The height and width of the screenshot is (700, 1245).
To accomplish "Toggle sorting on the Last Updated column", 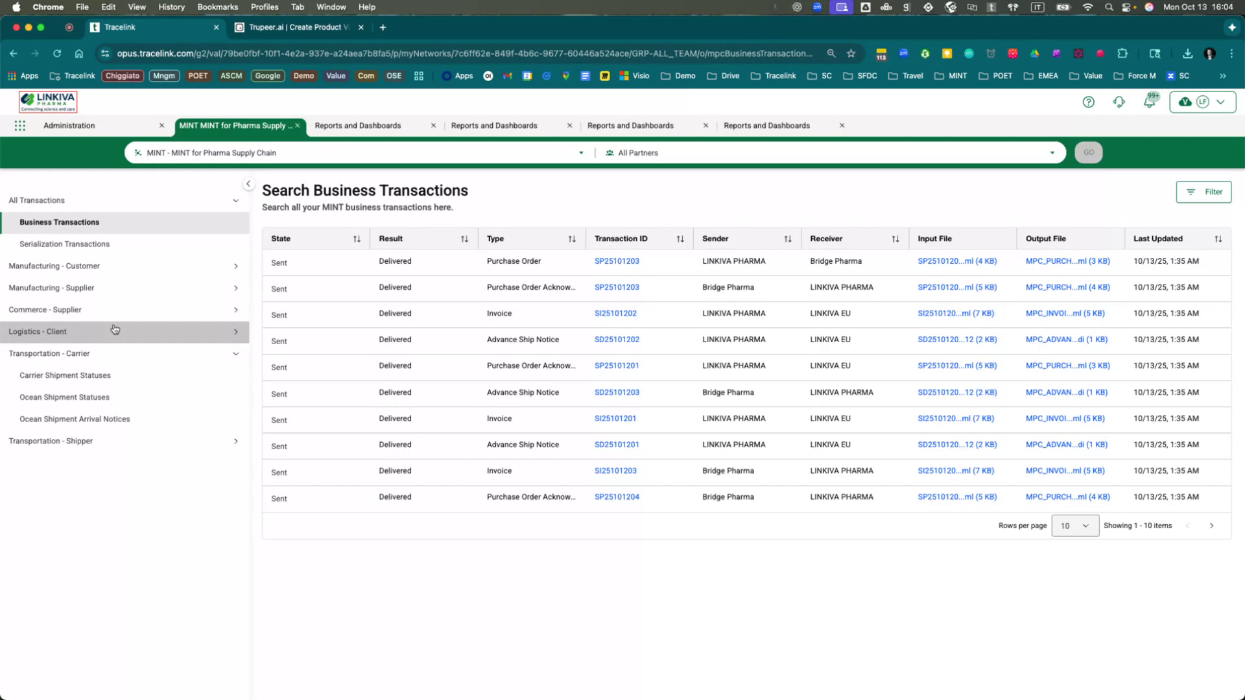I will point(1218,239).
